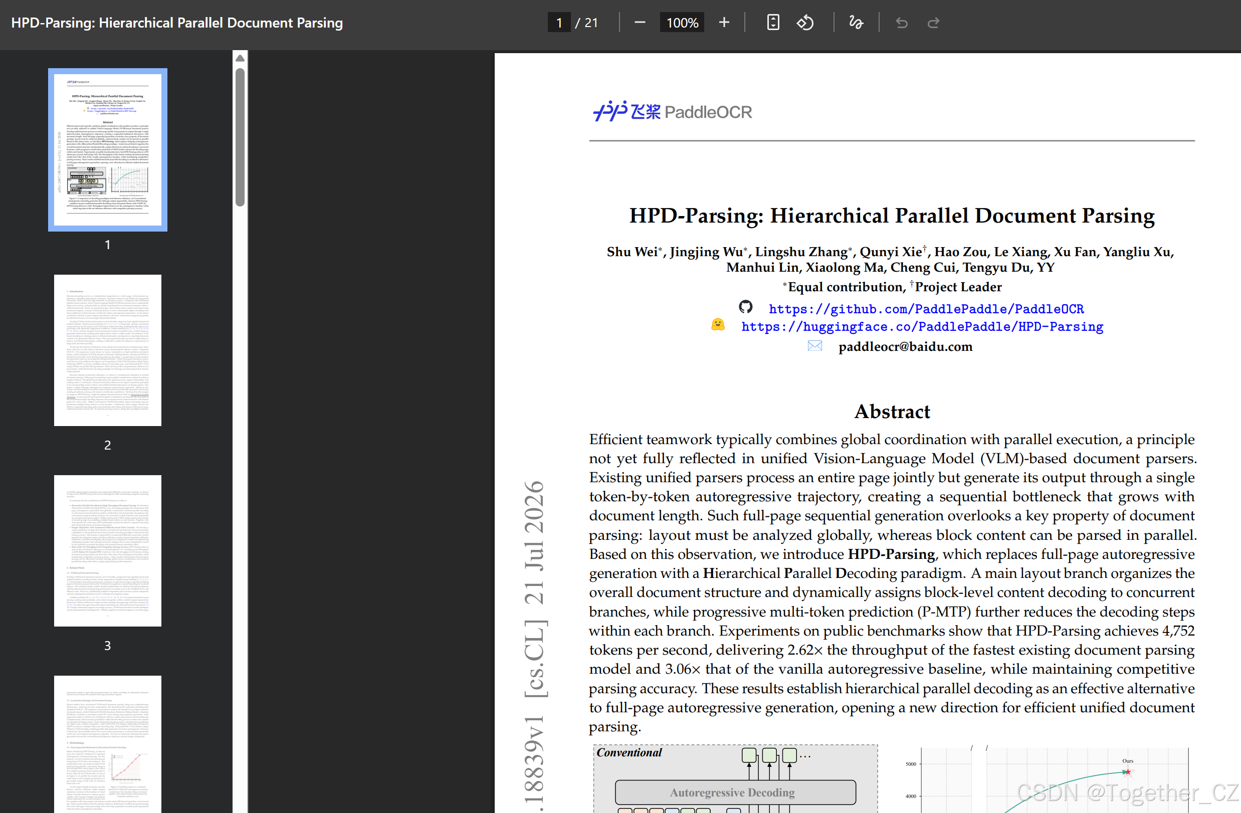Click the undo arrow icon
Image resolution: width=1241 pixels, height=813 pixels.
(902, 23)
